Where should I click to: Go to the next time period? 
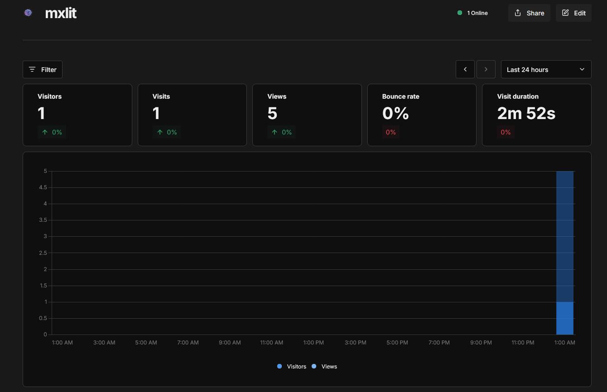click(486, 70)
